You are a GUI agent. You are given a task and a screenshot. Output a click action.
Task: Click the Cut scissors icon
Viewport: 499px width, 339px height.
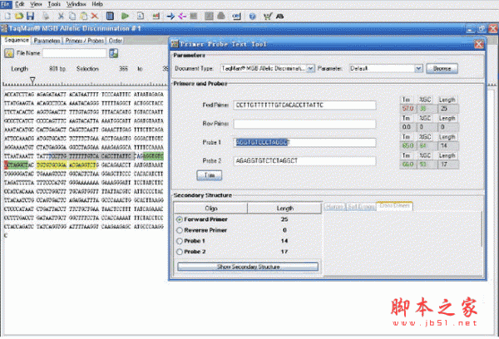click(x=61, y=16)
